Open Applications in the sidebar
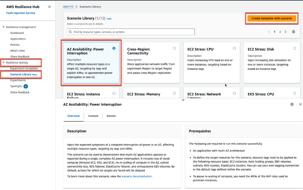 pos(18,39)
